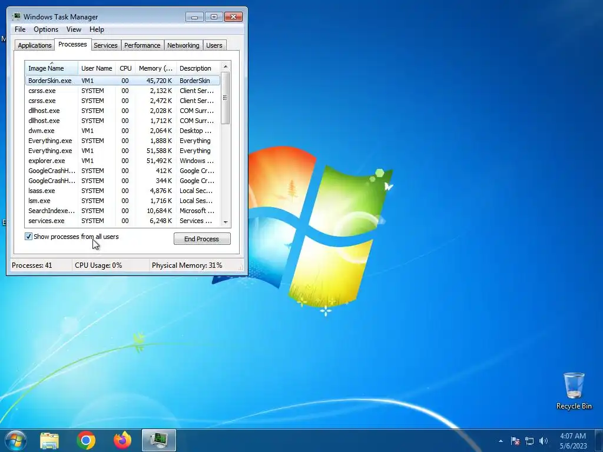Open the network tray icon

tap(529, 441)
